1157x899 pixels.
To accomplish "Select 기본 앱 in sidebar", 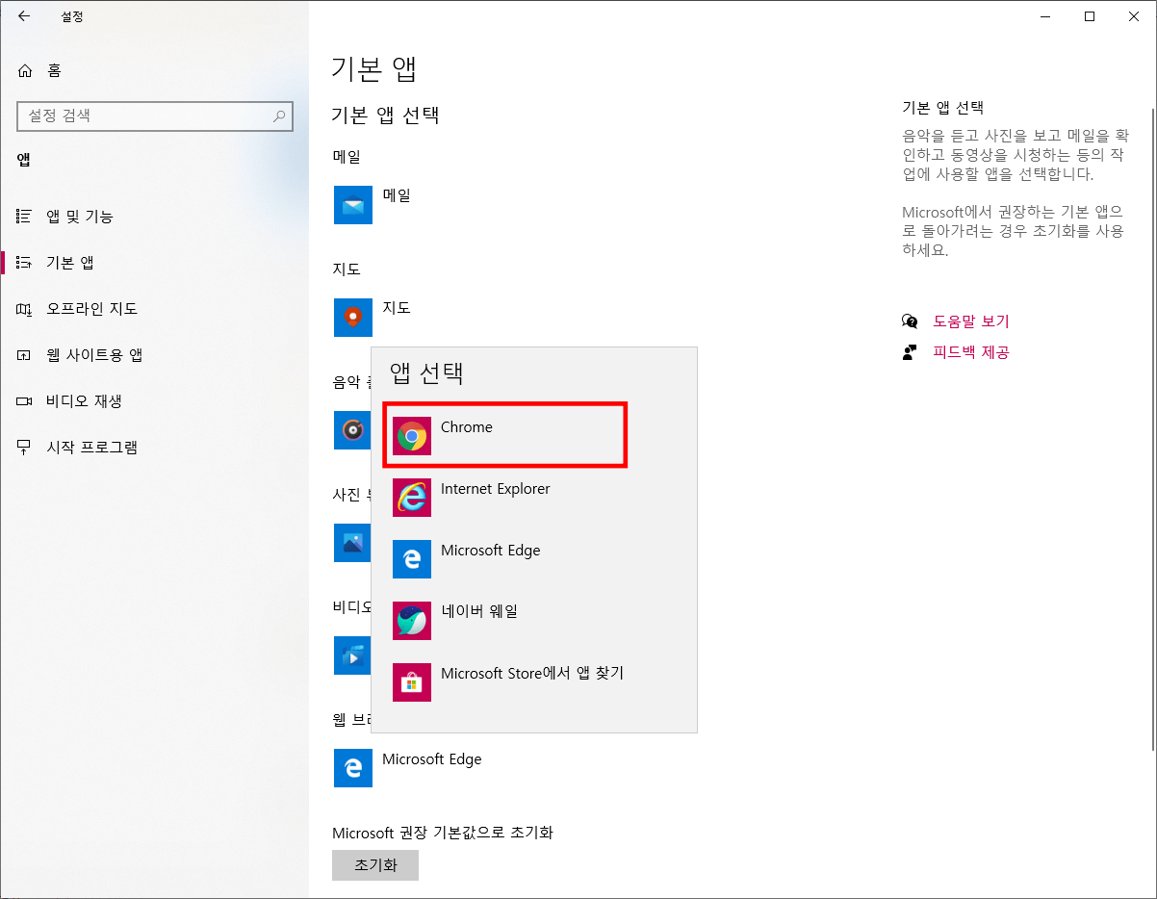I will click(x=154, y=263).
